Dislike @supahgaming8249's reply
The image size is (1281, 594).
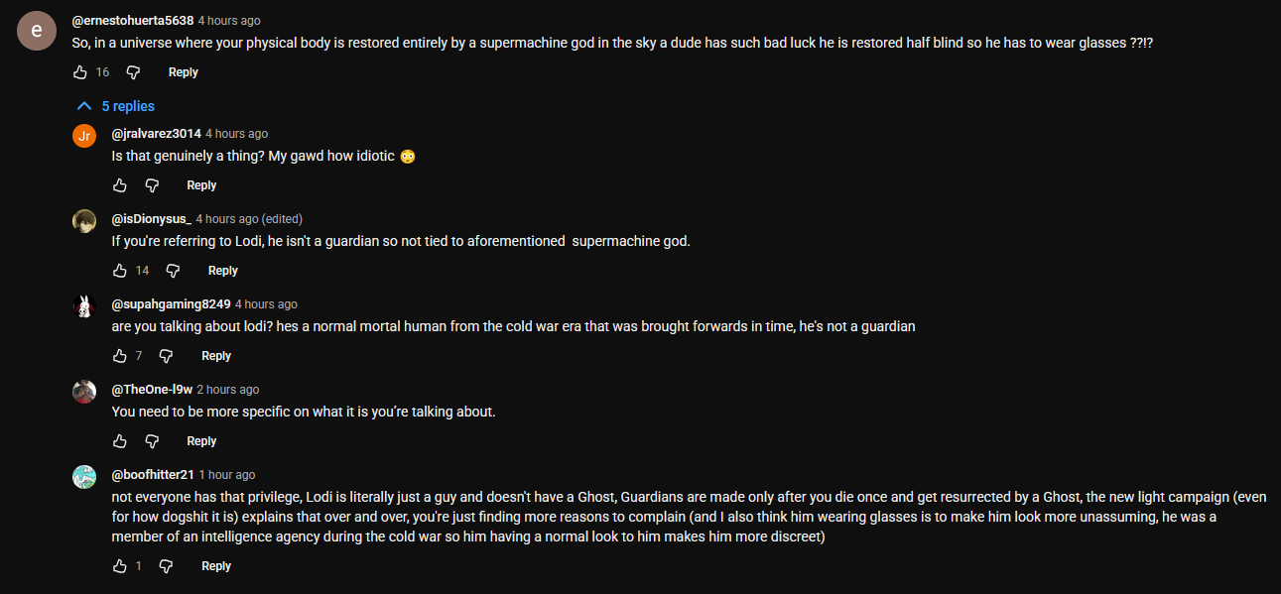point(167,356)
